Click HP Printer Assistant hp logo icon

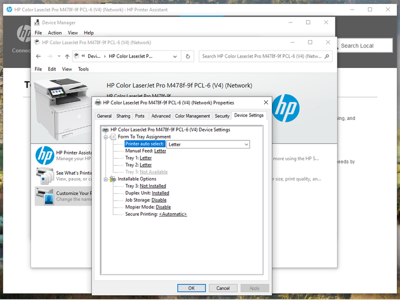click(x=45, y=155)
